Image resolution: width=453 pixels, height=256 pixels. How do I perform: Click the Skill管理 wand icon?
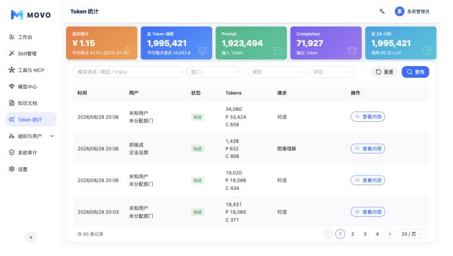[12, 54]
